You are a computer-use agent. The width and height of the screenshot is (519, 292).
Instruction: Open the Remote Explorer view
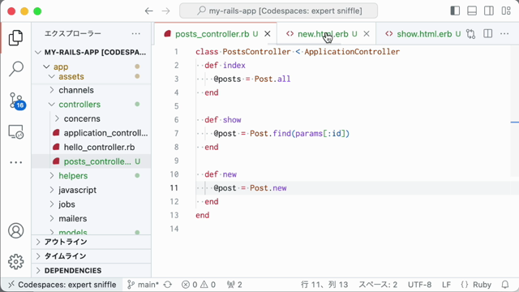tap(15, 131)
